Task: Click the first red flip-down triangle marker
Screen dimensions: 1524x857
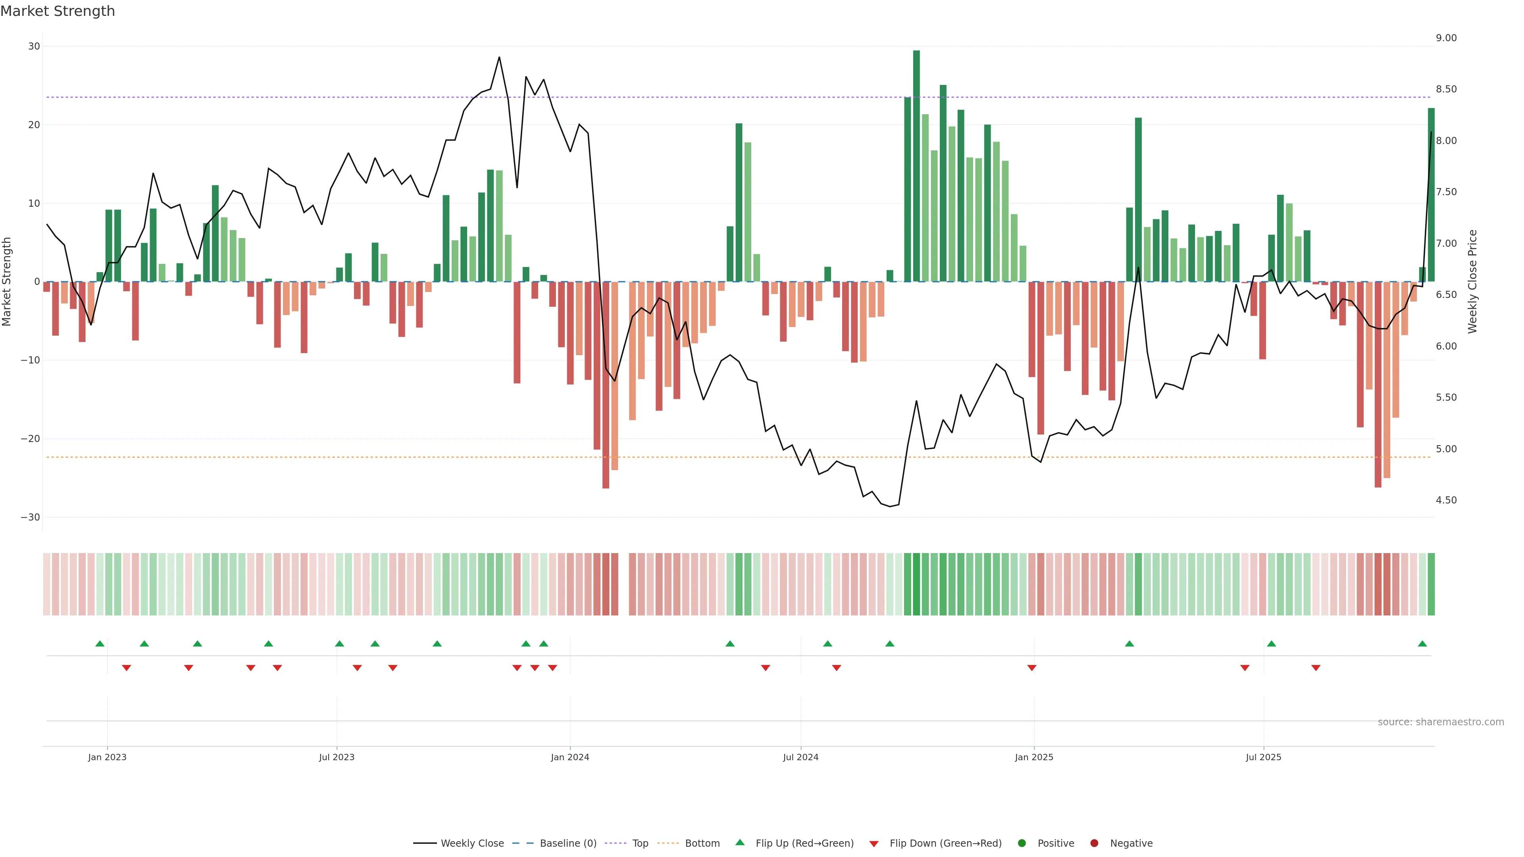Action: [x=126, y=668]
